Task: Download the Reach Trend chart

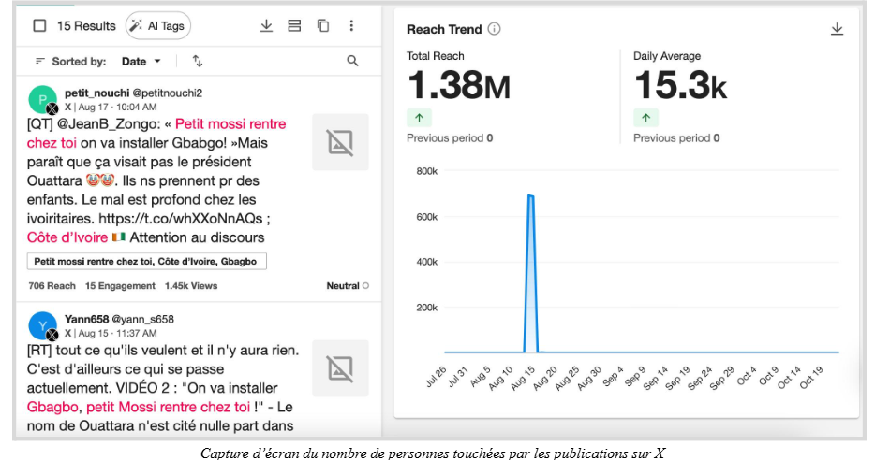Action: tap(837, 29)
